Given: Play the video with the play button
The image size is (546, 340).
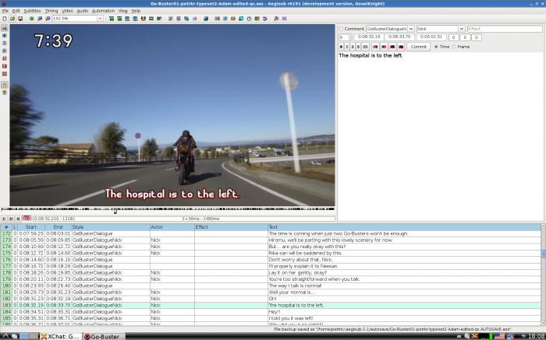Looking at the screenshot, I should pyautogui.click(x=4, y=219).
